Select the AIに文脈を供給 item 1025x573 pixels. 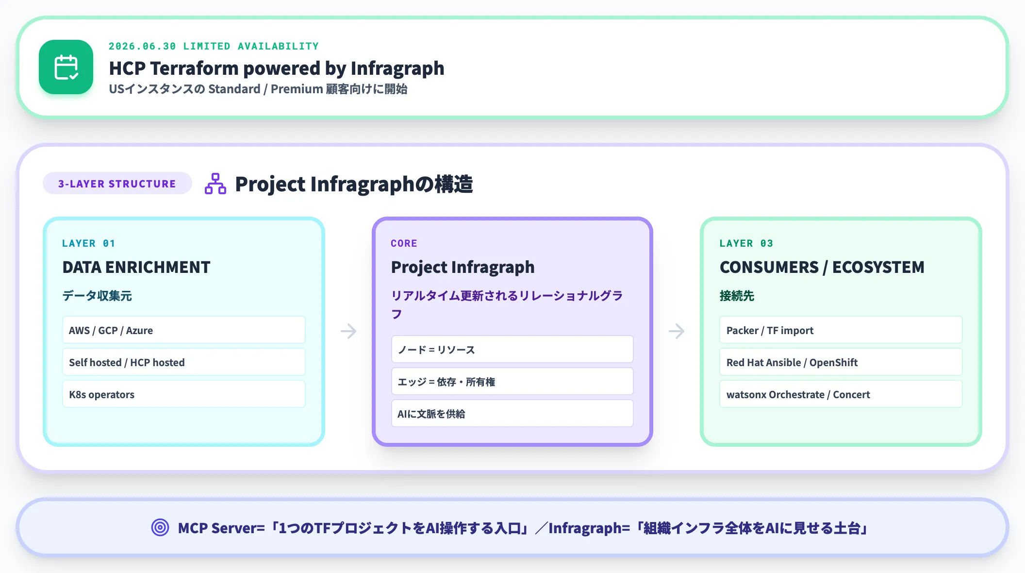(512, 414)
